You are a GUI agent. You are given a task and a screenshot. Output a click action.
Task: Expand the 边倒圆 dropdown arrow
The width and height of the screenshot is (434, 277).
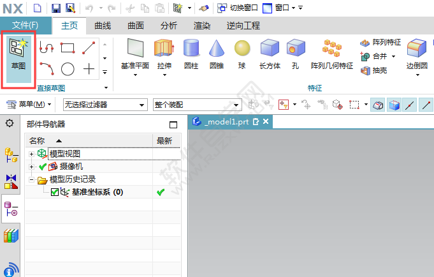click(417, 75)
